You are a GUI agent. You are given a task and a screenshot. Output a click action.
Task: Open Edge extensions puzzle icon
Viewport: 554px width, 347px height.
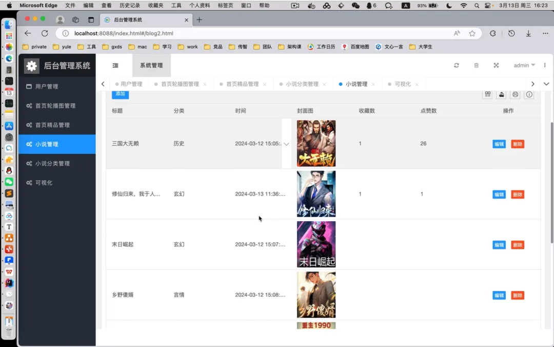click(x=493, y=33)
